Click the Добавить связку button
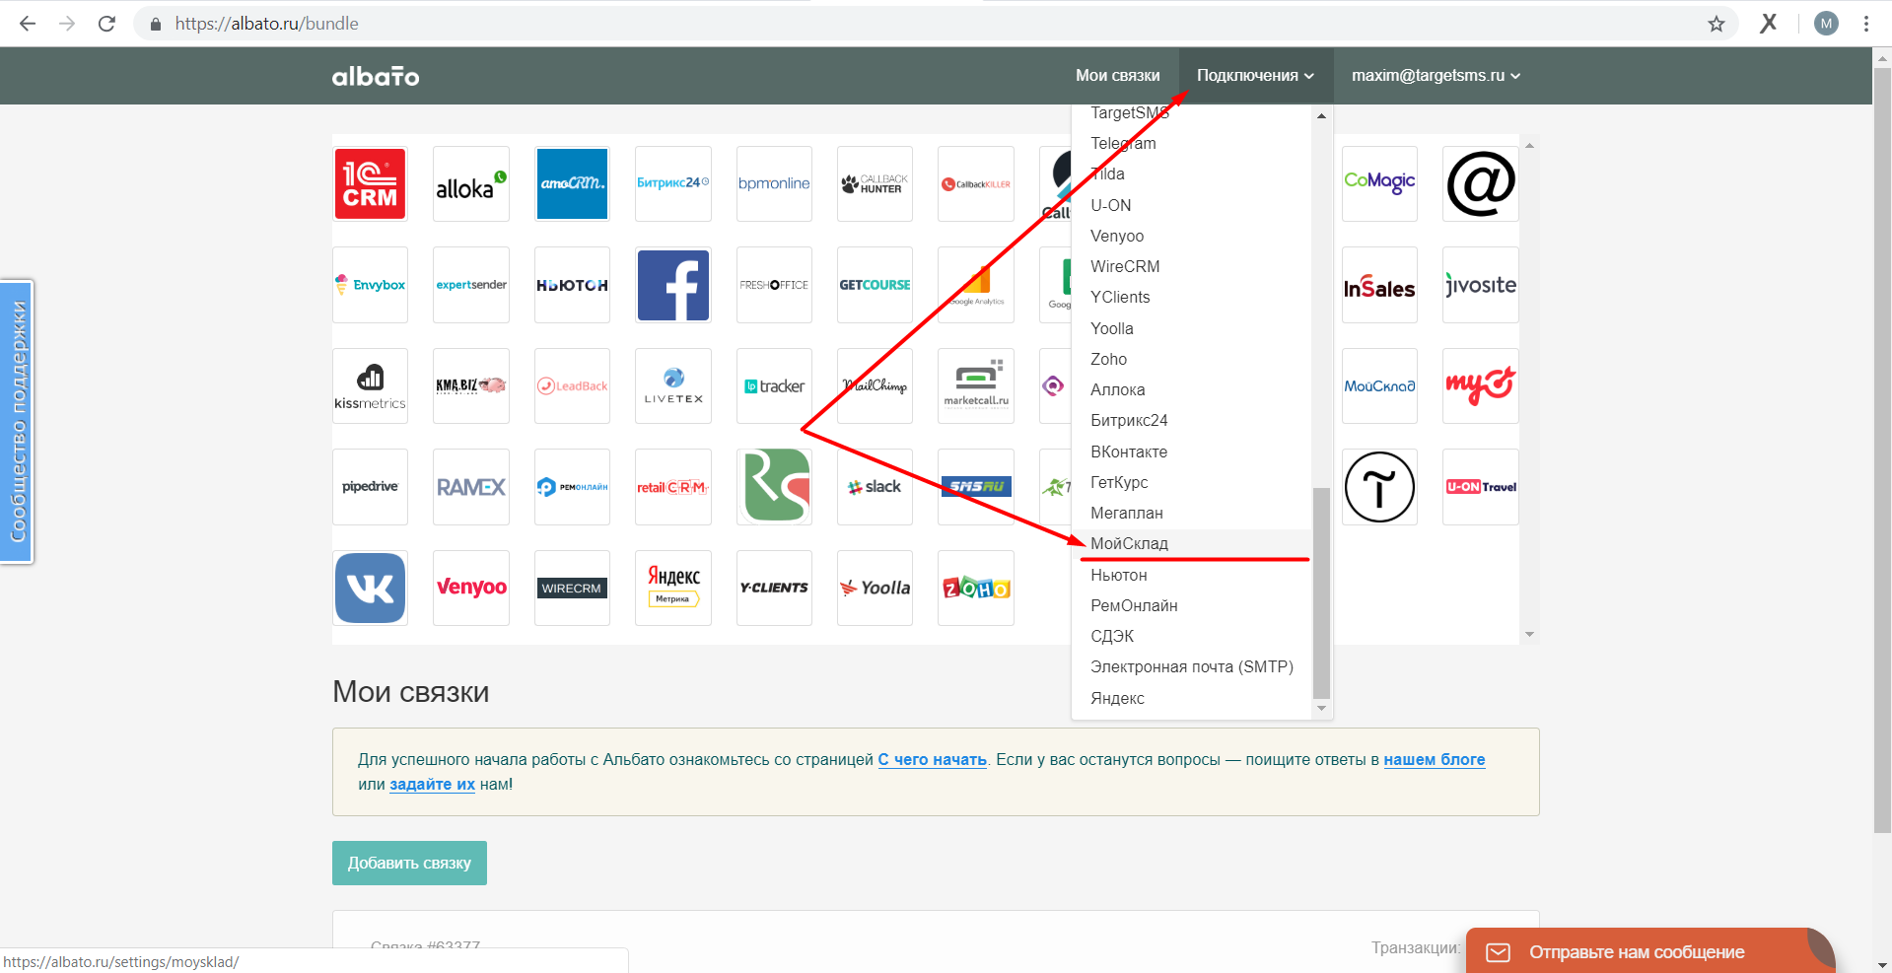Screen dimensions: 1892x973 pos(409,863)
